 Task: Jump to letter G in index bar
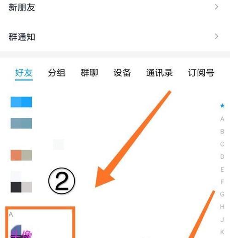(222, 194)
